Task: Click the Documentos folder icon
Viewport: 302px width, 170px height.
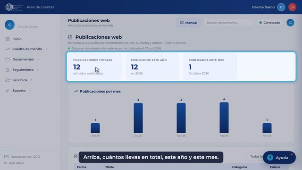Action: [x=8, y=59]
